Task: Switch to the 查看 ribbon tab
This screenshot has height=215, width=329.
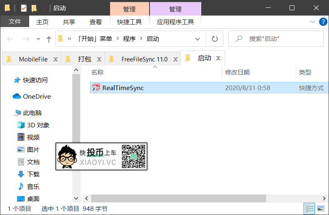Action: (95, 22)
